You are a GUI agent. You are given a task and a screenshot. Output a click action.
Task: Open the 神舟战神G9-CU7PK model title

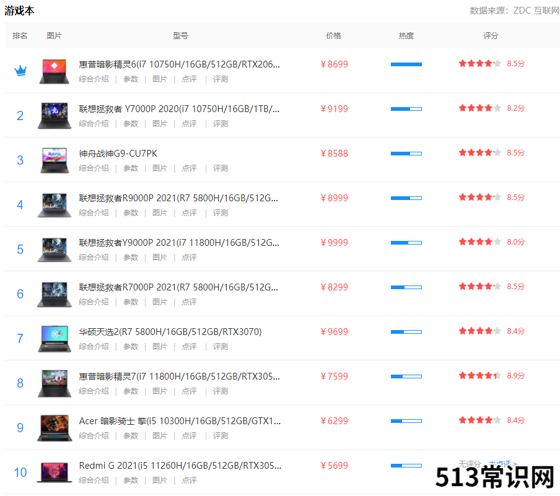click(118, 154)
